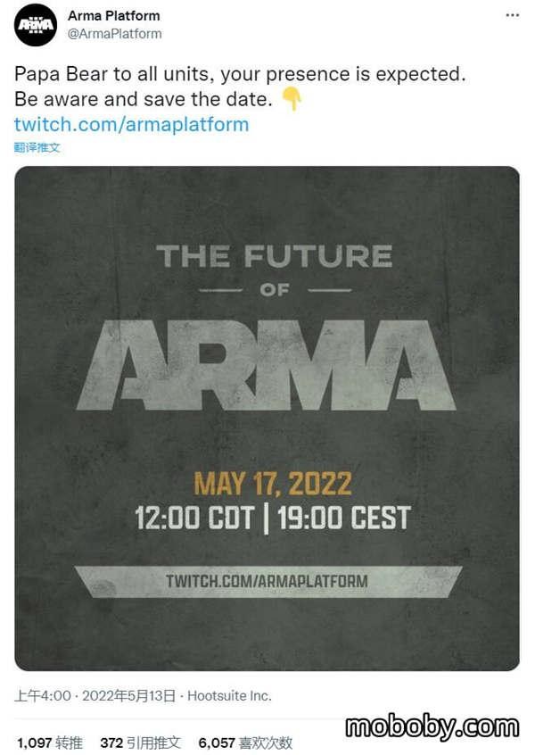
Task: Open the @ArmaPlatform handle link
Action: [x=114, y=34]
